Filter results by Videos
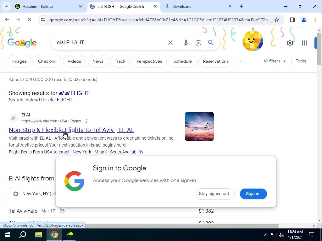The width and height of the screenshot is (322, 241). tap(74, 61)
